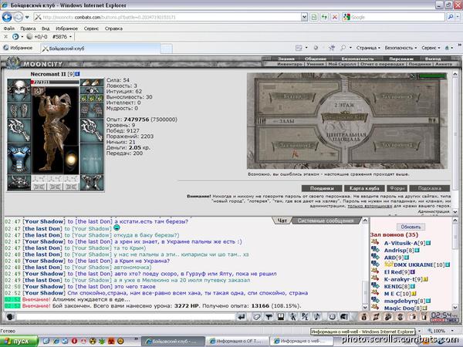Open the 100% zoom level dropdown
Screen dimensions: 463x347
[452, 331]
